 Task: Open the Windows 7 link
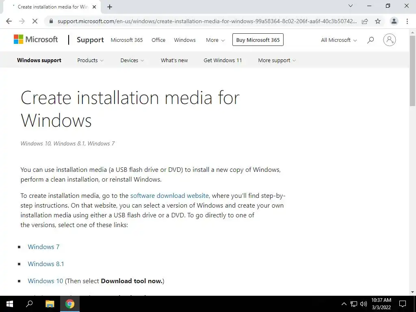pyautogui.click(x=43, y=247)
